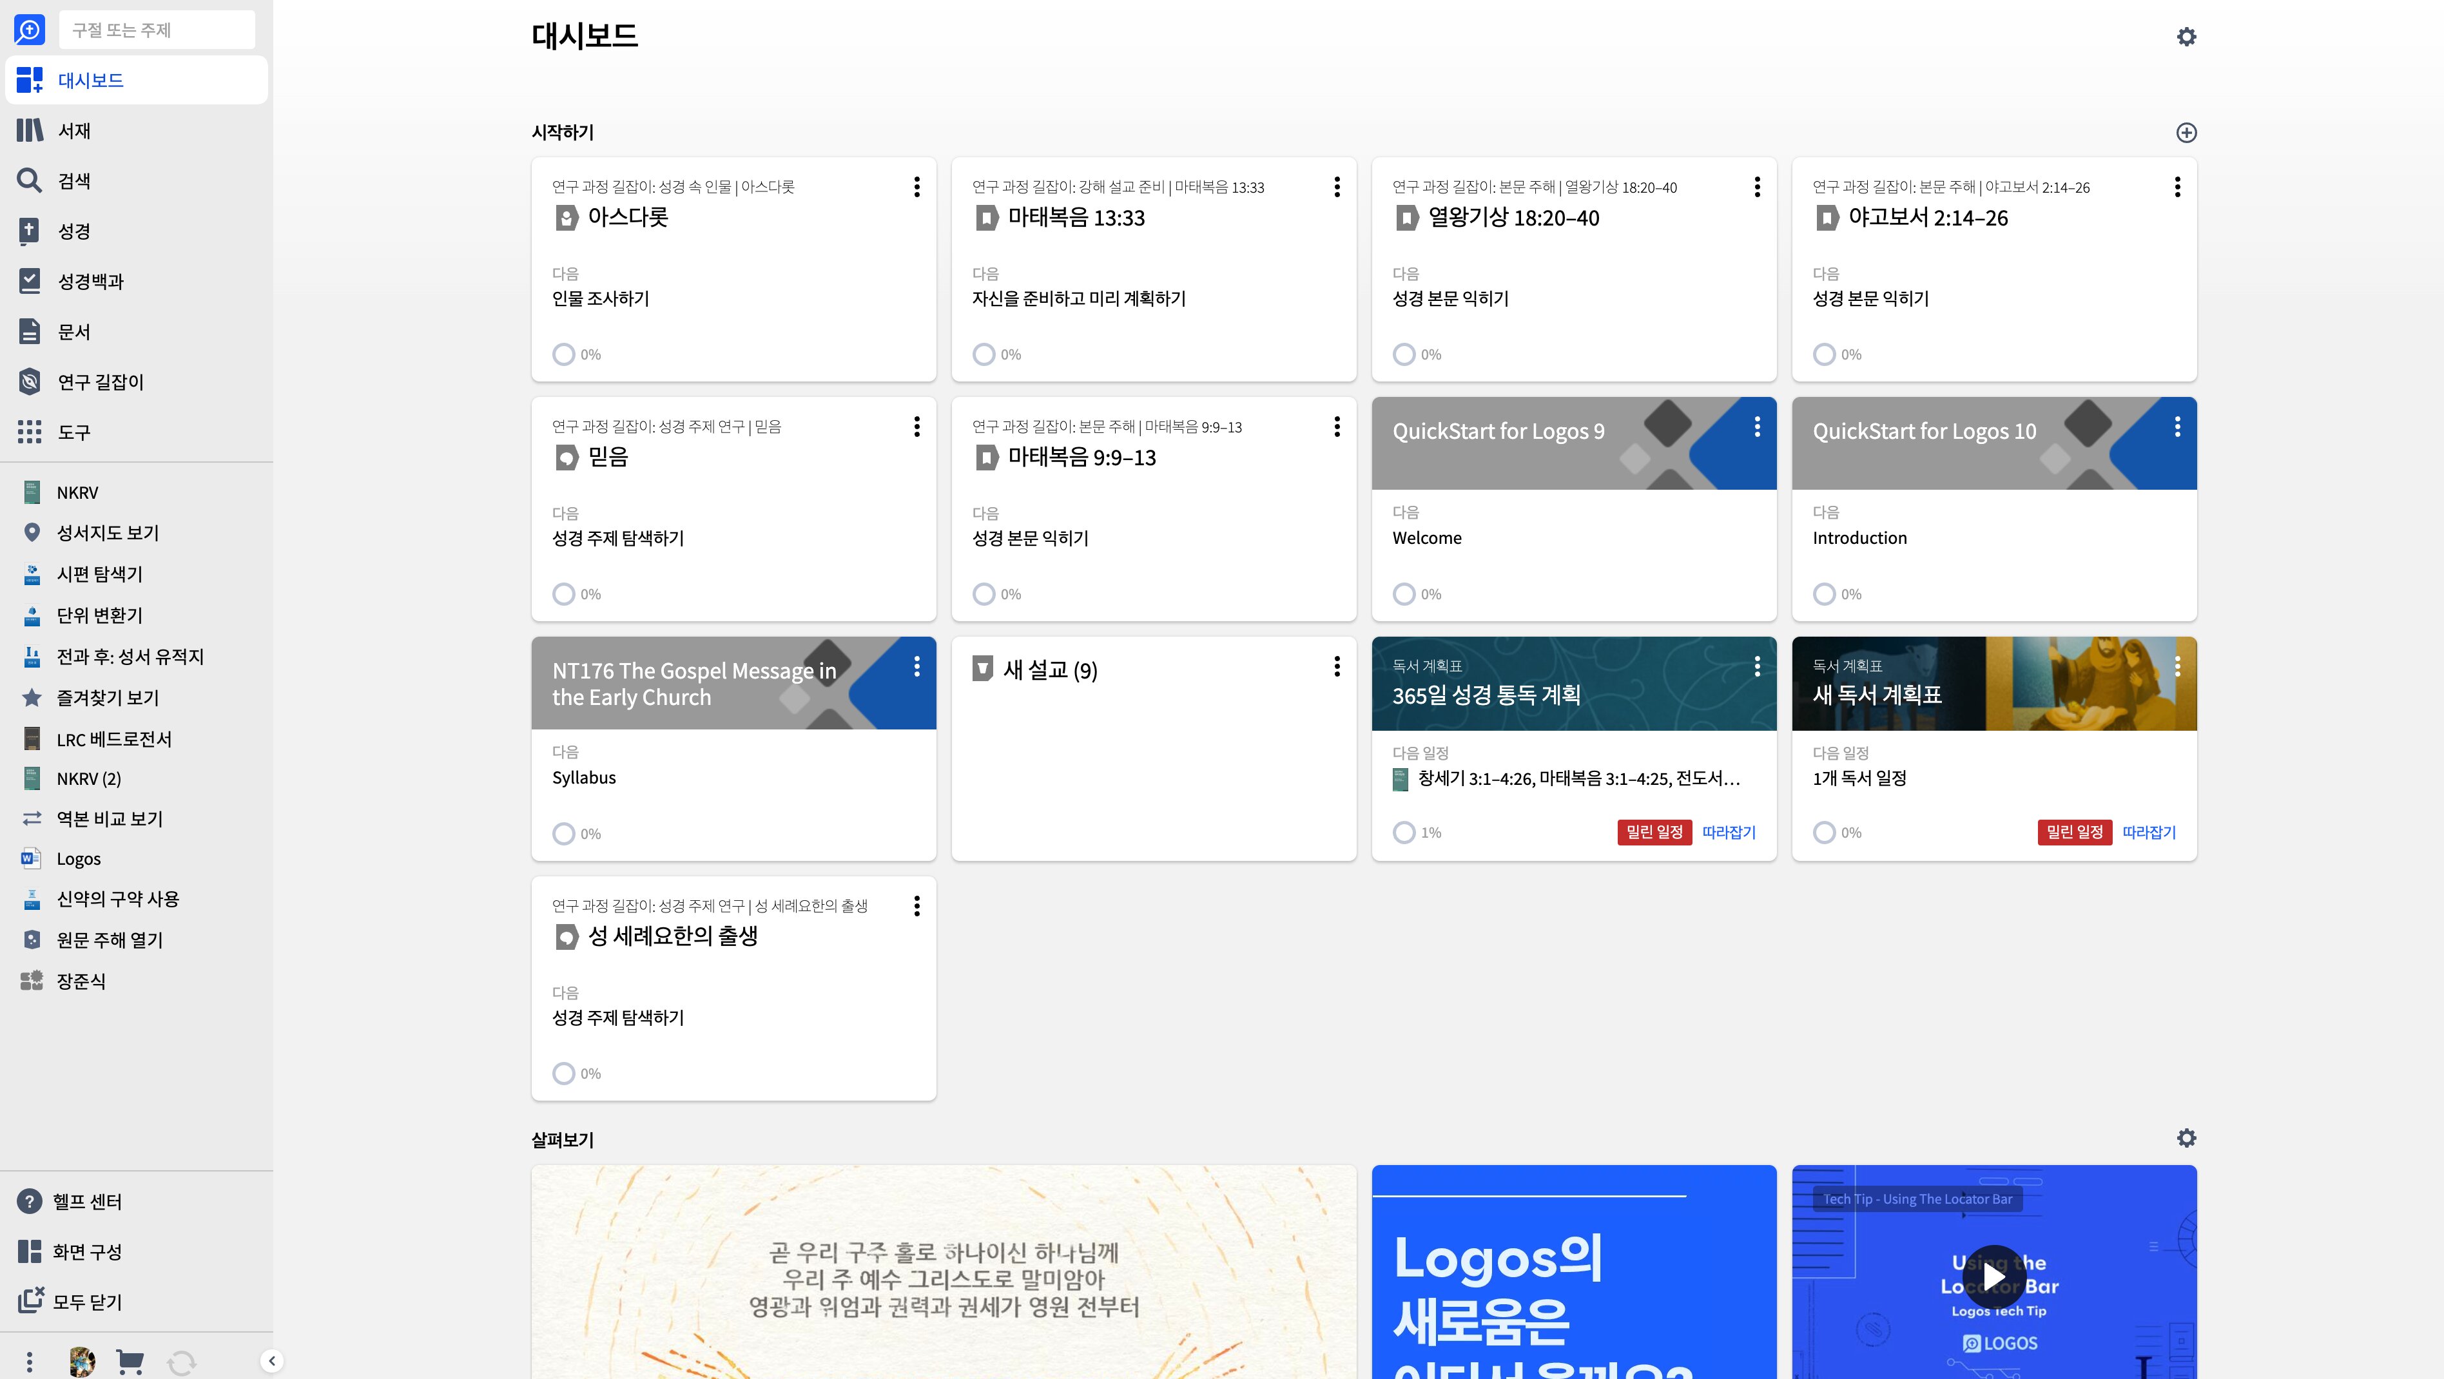Open the 문서 sidebar item
Screen dimensions: 2444x1379
137,332
